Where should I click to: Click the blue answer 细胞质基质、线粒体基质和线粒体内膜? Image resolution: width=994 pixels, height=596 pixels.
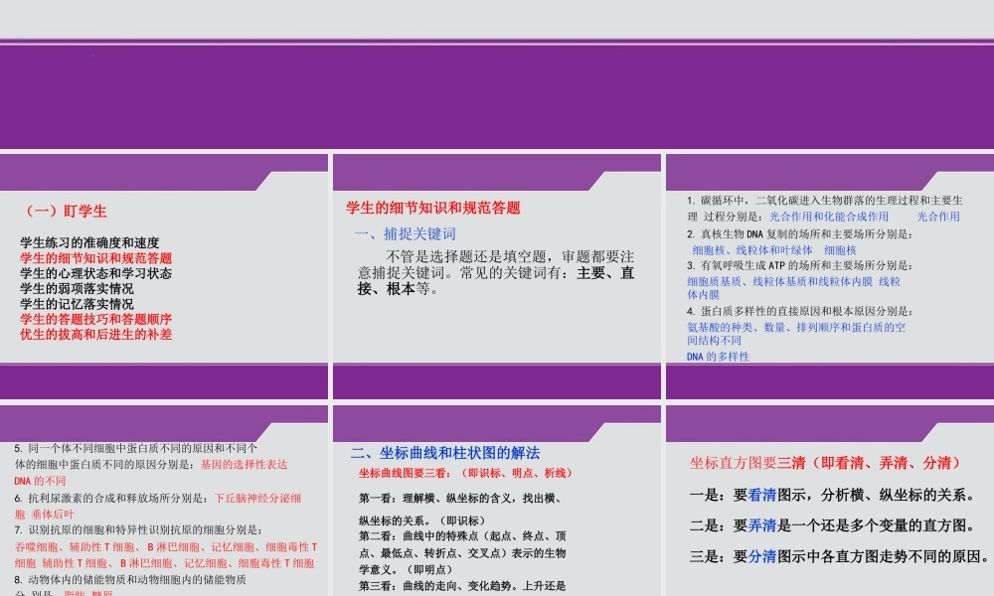[779, 281]
